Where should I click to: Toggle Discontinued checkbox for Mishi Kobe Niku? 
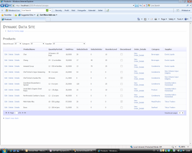pyautogui.click(x=122, y=102)
